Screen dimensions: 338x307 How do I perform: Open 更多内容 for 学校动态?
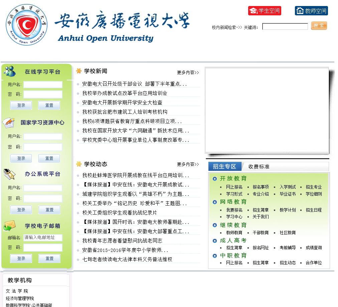(x=188, y=164)
